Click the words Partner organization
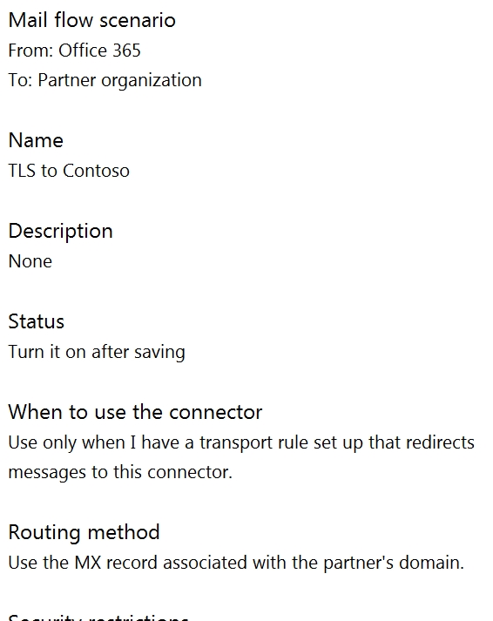 click(x=119, y=81)
